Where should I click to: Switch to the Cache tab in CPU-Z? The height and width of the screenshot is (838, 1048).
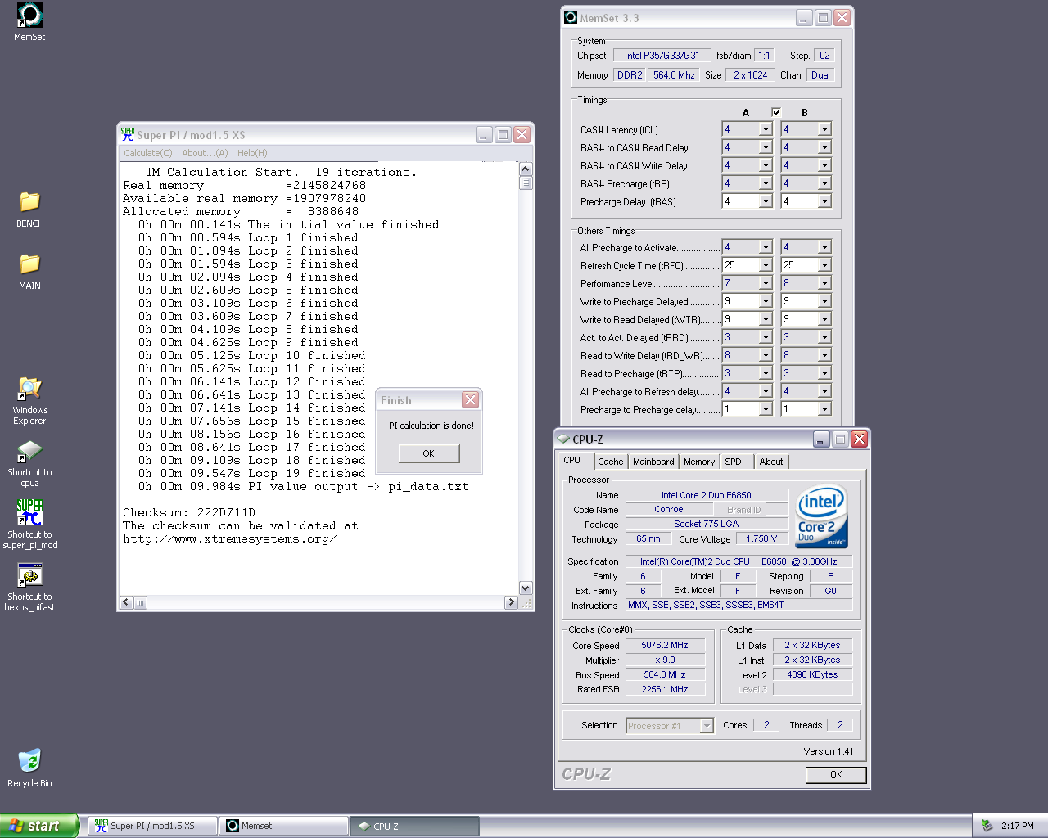[610, 462]
